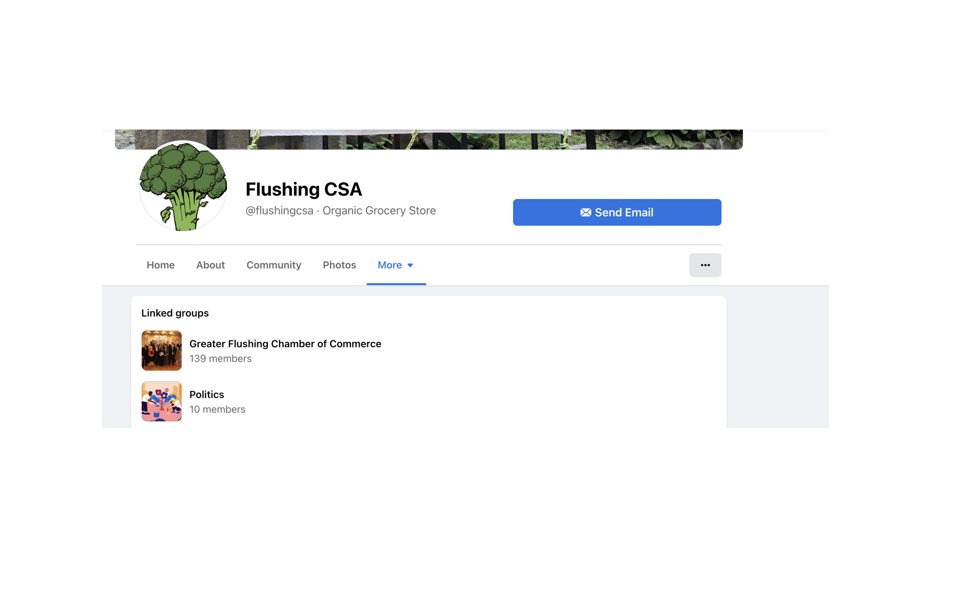Image resolution: width=962 pixels, height=601 pixels.
Task: Expand the More tab menu
Action: click(396, 265)
